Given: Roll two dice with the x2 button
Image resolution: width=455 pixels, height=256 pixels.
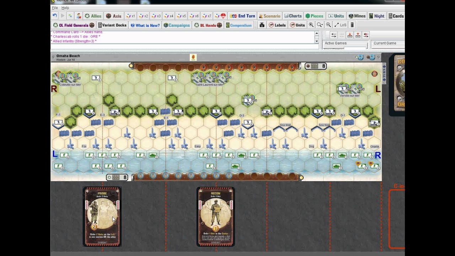Looking at the screenshot, I should pyautogui.click(x=144, y=16).
